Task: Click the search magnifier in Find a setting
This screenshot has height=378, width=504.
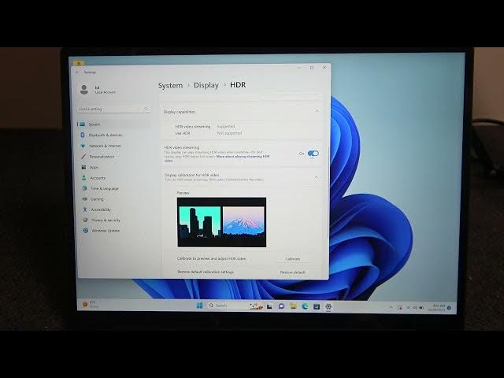Action: click(146, 109)
